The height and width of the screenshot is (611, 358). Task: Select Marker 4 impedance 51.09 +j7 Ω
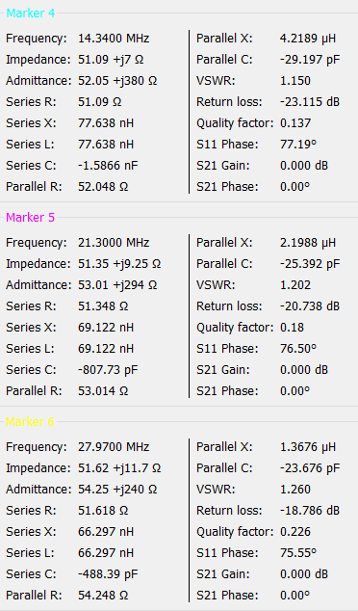pos(111,60)
